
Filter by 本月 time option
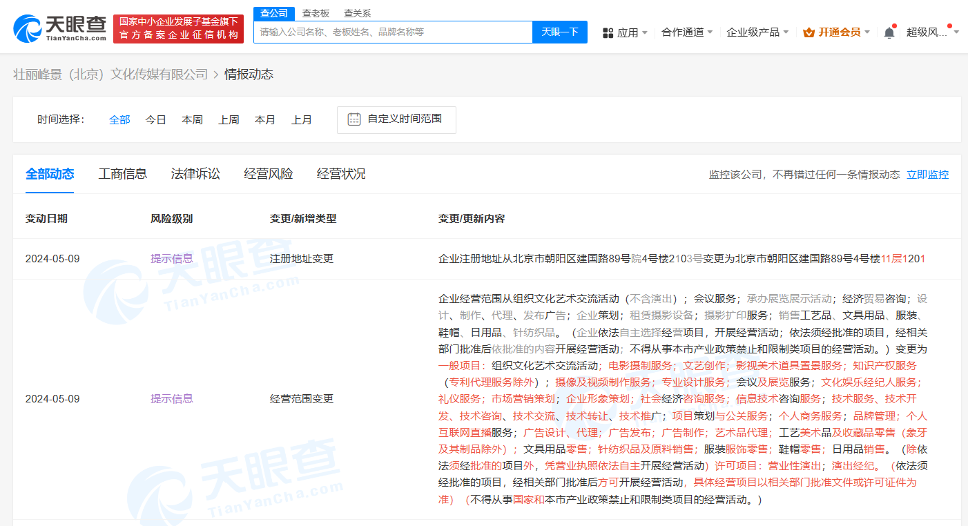[265, 119]
